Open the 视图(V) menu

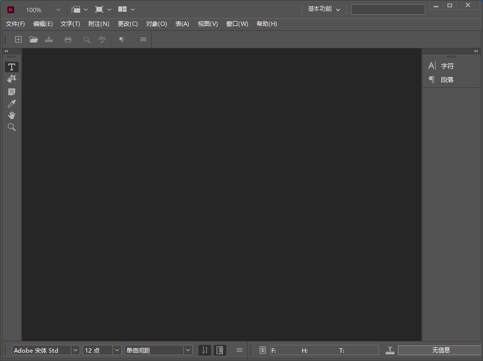pos(208,24)
